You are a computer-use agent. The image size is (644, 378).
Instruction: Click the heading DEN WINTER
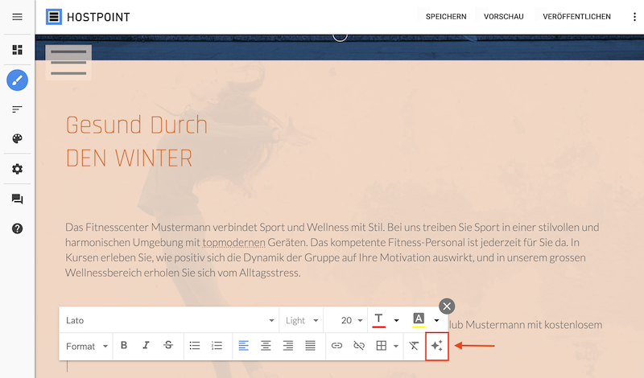pyautogui.click(x=129, y=158)
